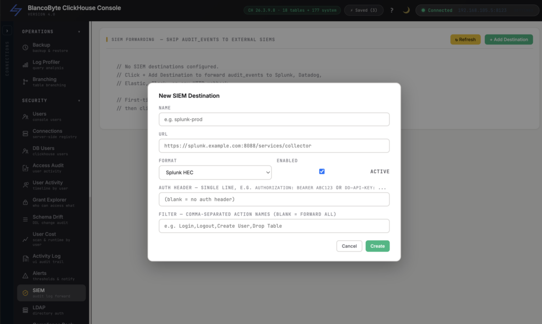
Task: Open the help question mark icon
Action: [392, 10]
